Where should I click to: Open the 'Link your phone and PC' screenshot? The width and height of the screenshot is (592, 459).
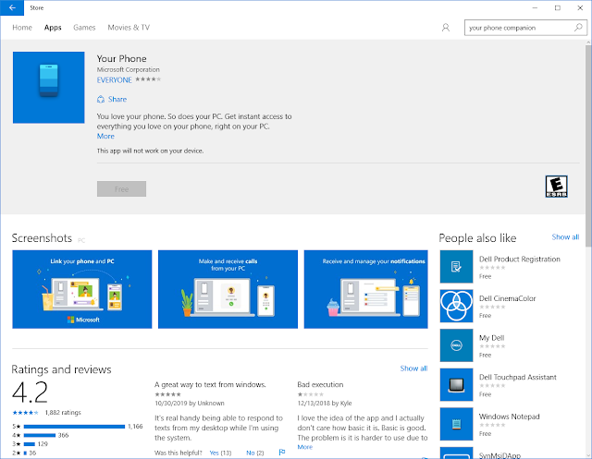(82, 289)
